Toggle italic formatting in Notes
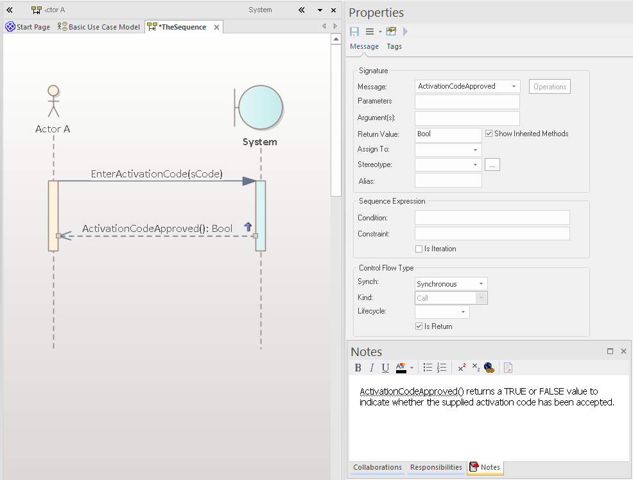This screenshot has height=480, width=633. pos(371,368)
